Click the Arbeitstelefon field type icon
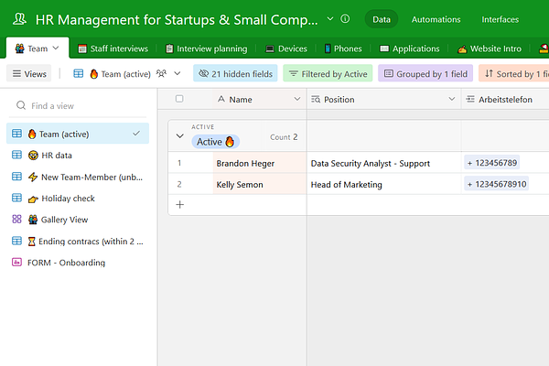 point(470,99)
